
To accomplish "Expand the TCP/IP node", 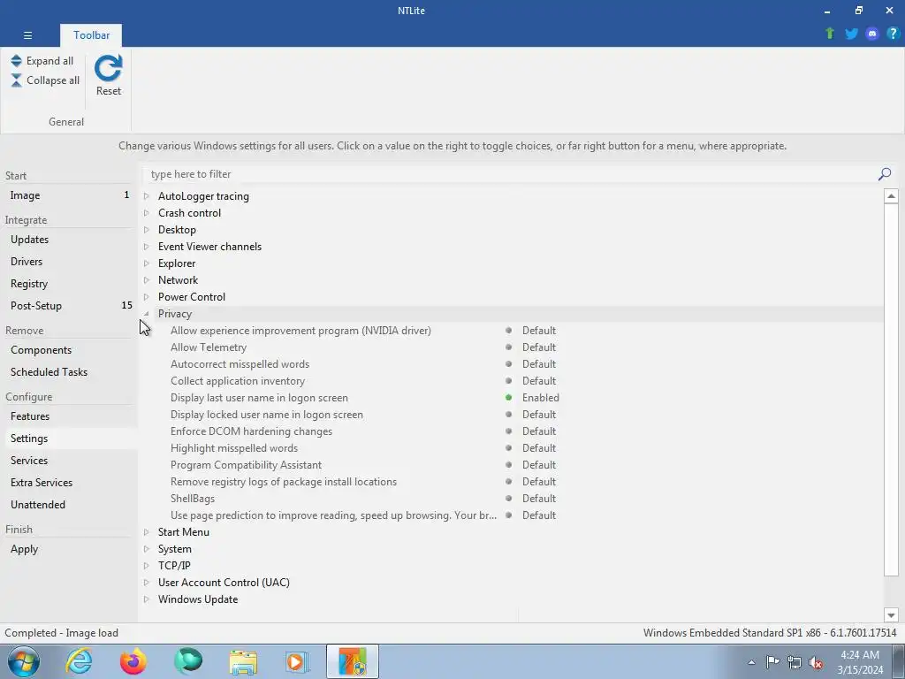I will click(147, 566).
